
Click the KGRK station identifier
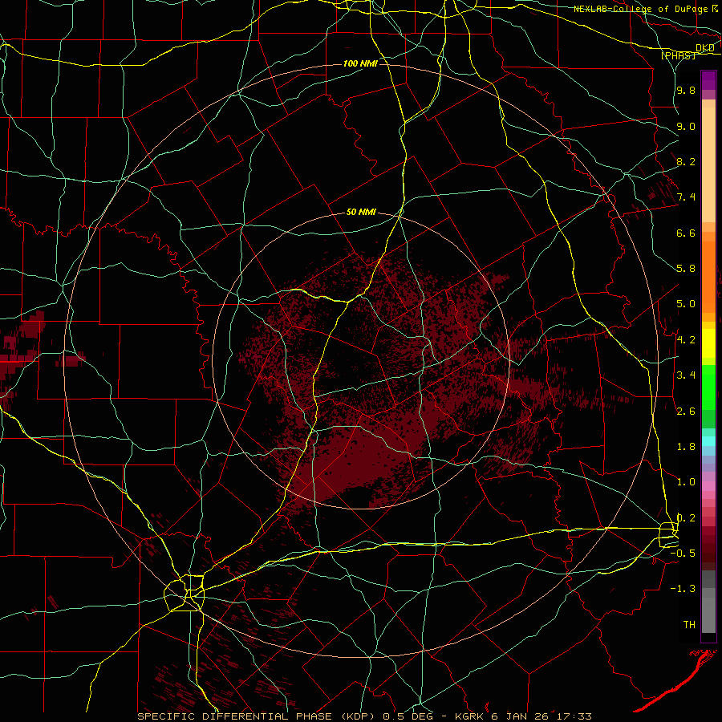469,716
